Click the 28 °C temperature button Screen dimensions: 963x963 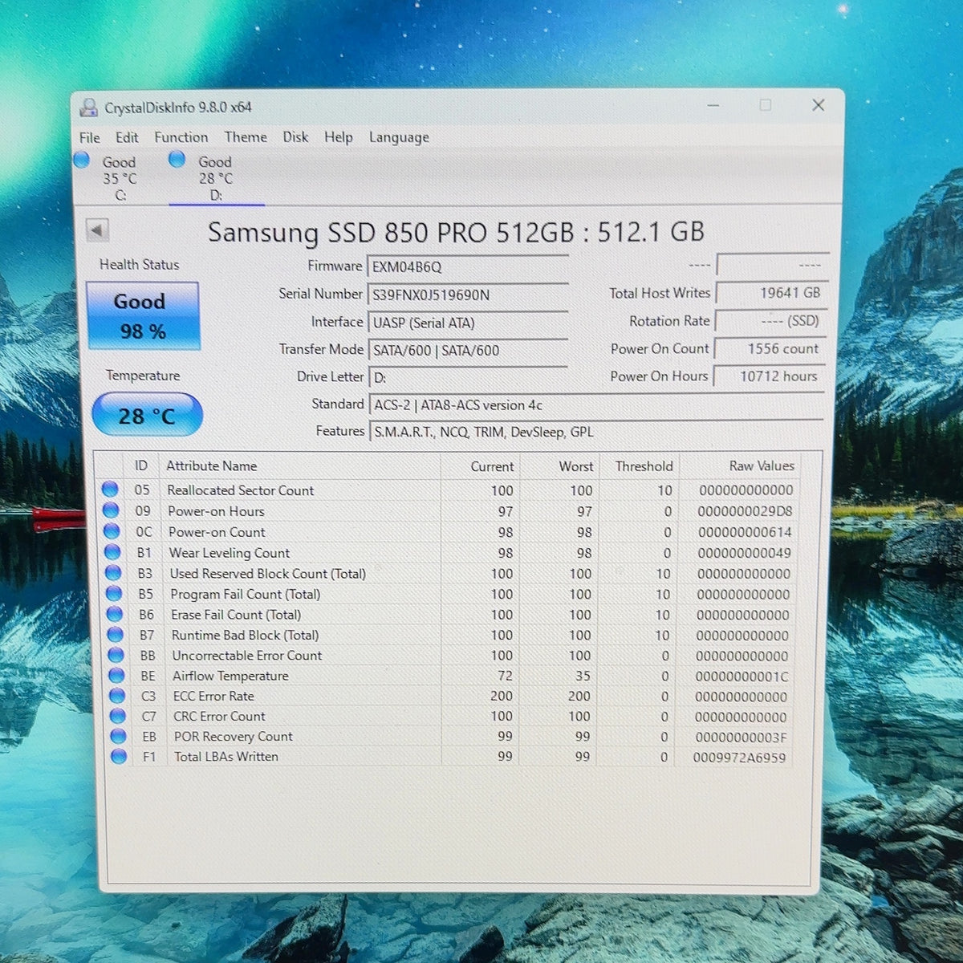tap(147, 415)
